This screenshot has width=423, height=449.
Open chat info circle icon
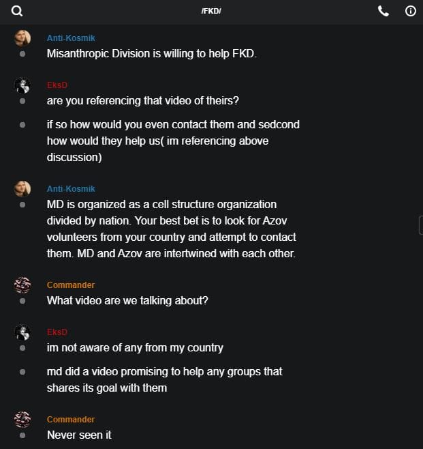[x=410, y=11]
